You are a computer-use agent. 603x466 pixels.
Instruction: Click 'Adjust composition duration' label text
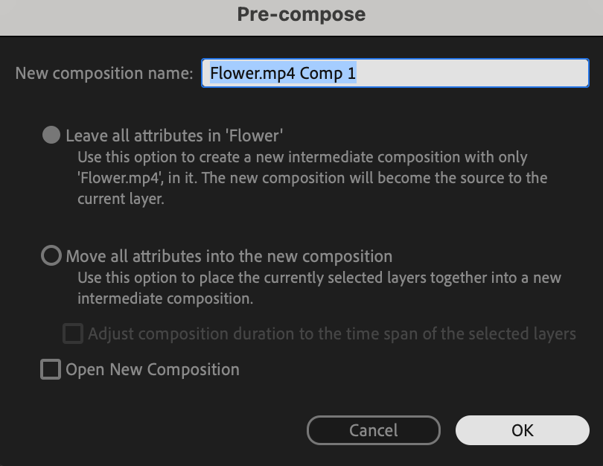(331, 333)
